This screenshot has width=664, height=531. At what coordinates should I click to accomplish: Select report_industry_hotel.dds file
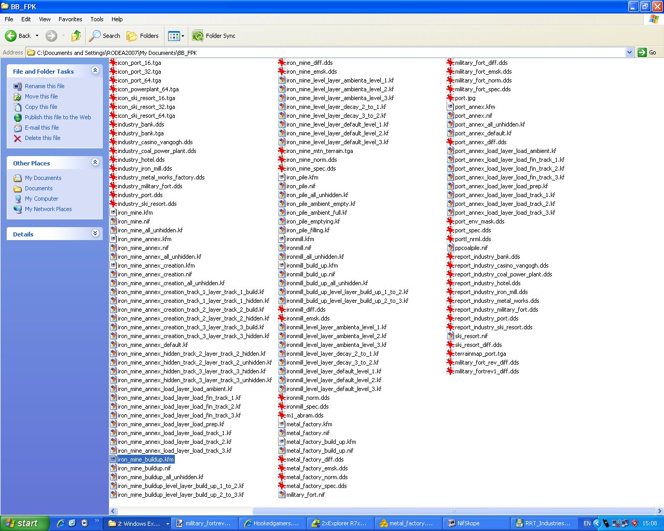pos(484,283)
